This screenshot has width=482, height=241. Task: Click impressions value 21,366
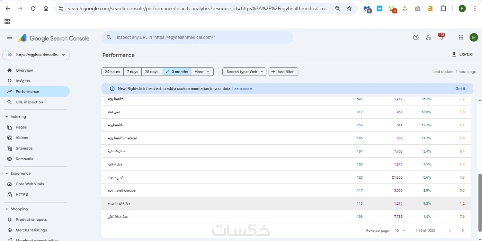click(397, 178)
